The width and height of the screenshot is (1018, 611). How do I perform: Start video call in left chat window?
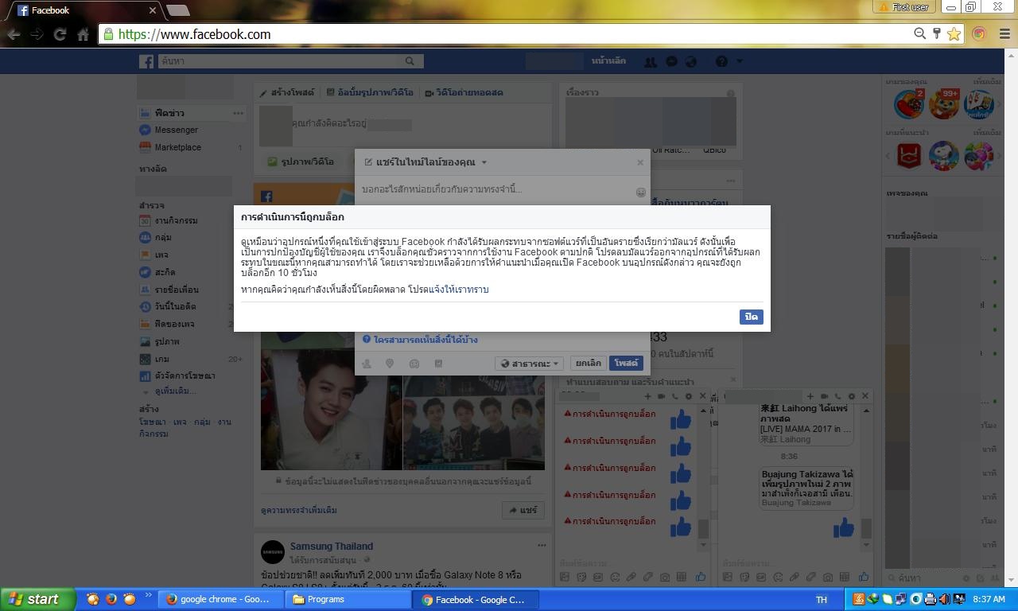coord(661,396)
